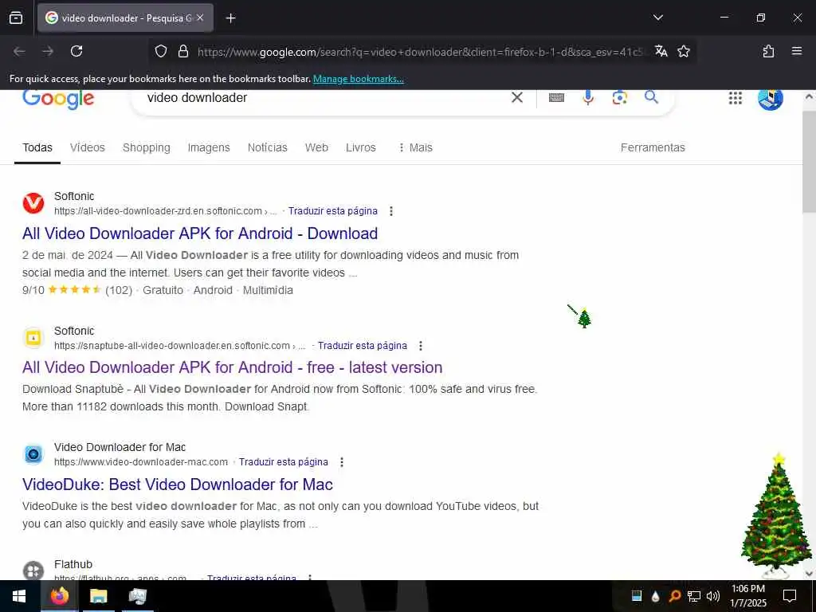Image resolution: width=816 pixels, height=612 pixels.
Task: Open the Firefox hamburger menu
Action: 796,51
